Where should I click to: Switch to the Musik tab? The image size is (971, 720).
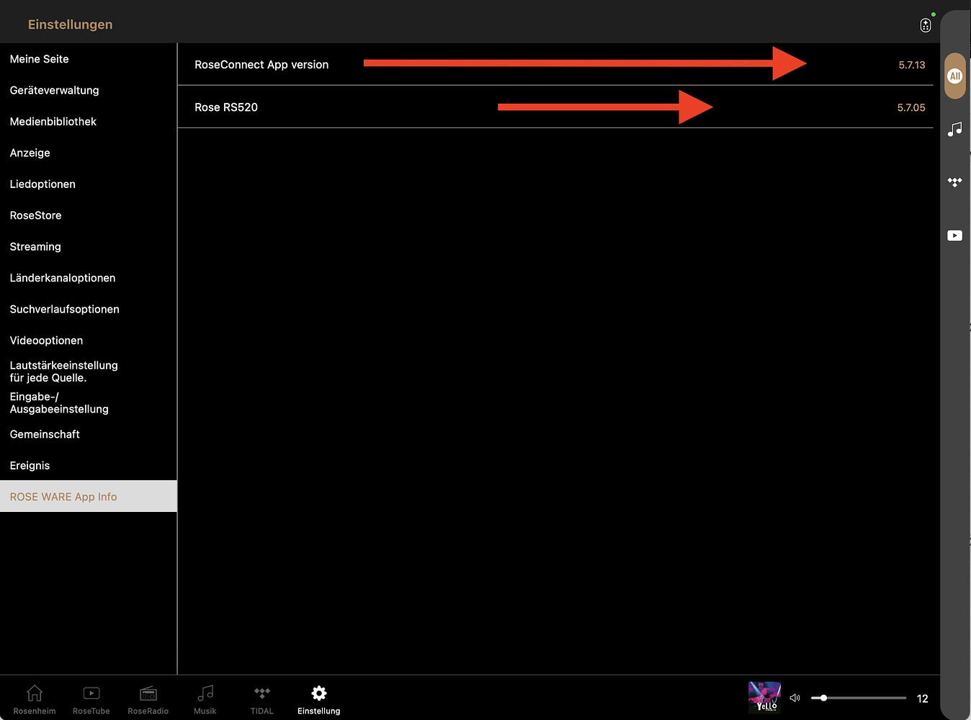click(x=205, y=700)
